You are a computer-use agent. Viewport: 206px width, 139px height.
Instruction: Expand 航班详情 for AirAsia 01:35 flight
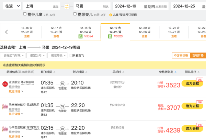pyautogui.click(x=16, y=91)
